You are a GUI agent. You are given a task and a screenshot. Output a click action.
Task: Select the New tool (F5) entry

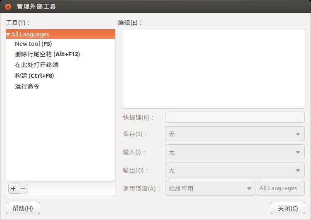click(x=60, y=44)
